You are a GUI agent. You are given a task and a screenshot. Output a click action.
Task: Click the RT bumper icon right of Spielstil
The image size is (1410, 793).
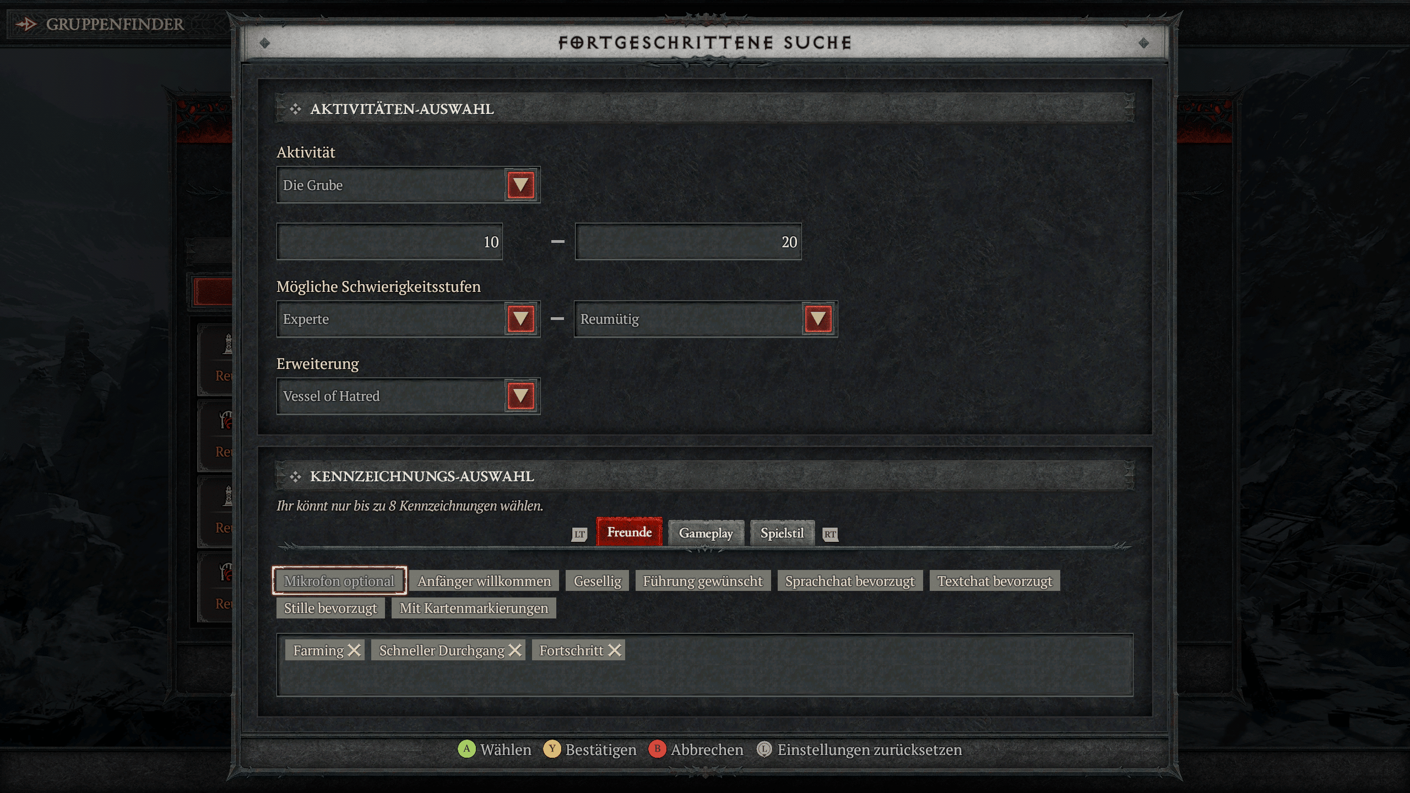click(829, 533)
